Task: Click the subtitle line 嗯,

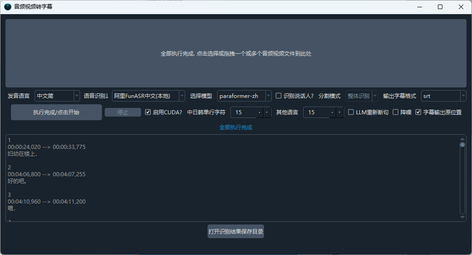Action: click(x=12, y=209)
